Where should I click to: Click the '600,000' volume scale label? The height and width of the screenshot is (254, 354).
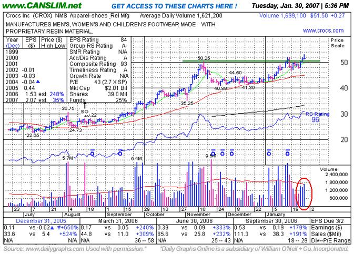click(338, 198)
